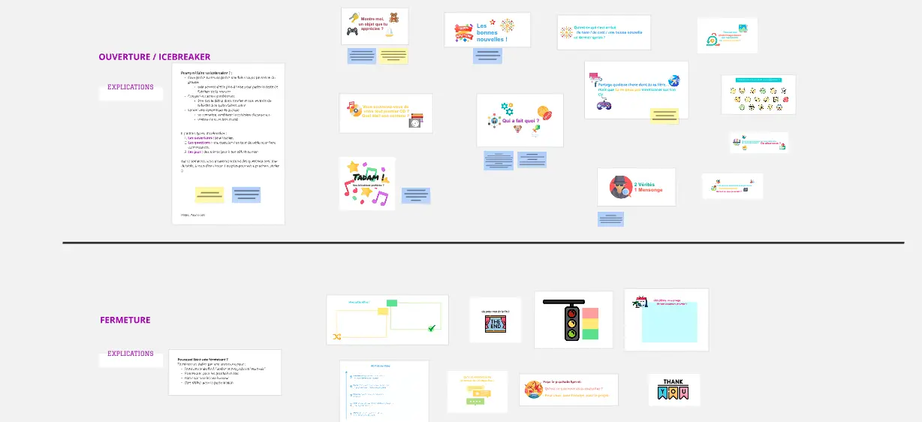Click EXPLICATIONS label under the FERMETURE heading
This screenshot has width=922, height=422.
point(131,354)
